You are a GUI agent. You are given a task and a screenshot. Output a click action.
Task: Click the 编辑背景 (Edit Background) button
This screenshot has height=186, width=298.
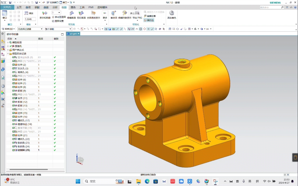click(150, 16)
